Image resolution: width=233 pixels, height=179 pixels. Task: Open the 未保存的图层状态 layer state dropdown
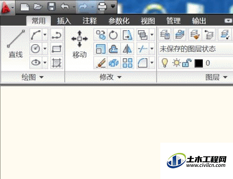point(196,49)
